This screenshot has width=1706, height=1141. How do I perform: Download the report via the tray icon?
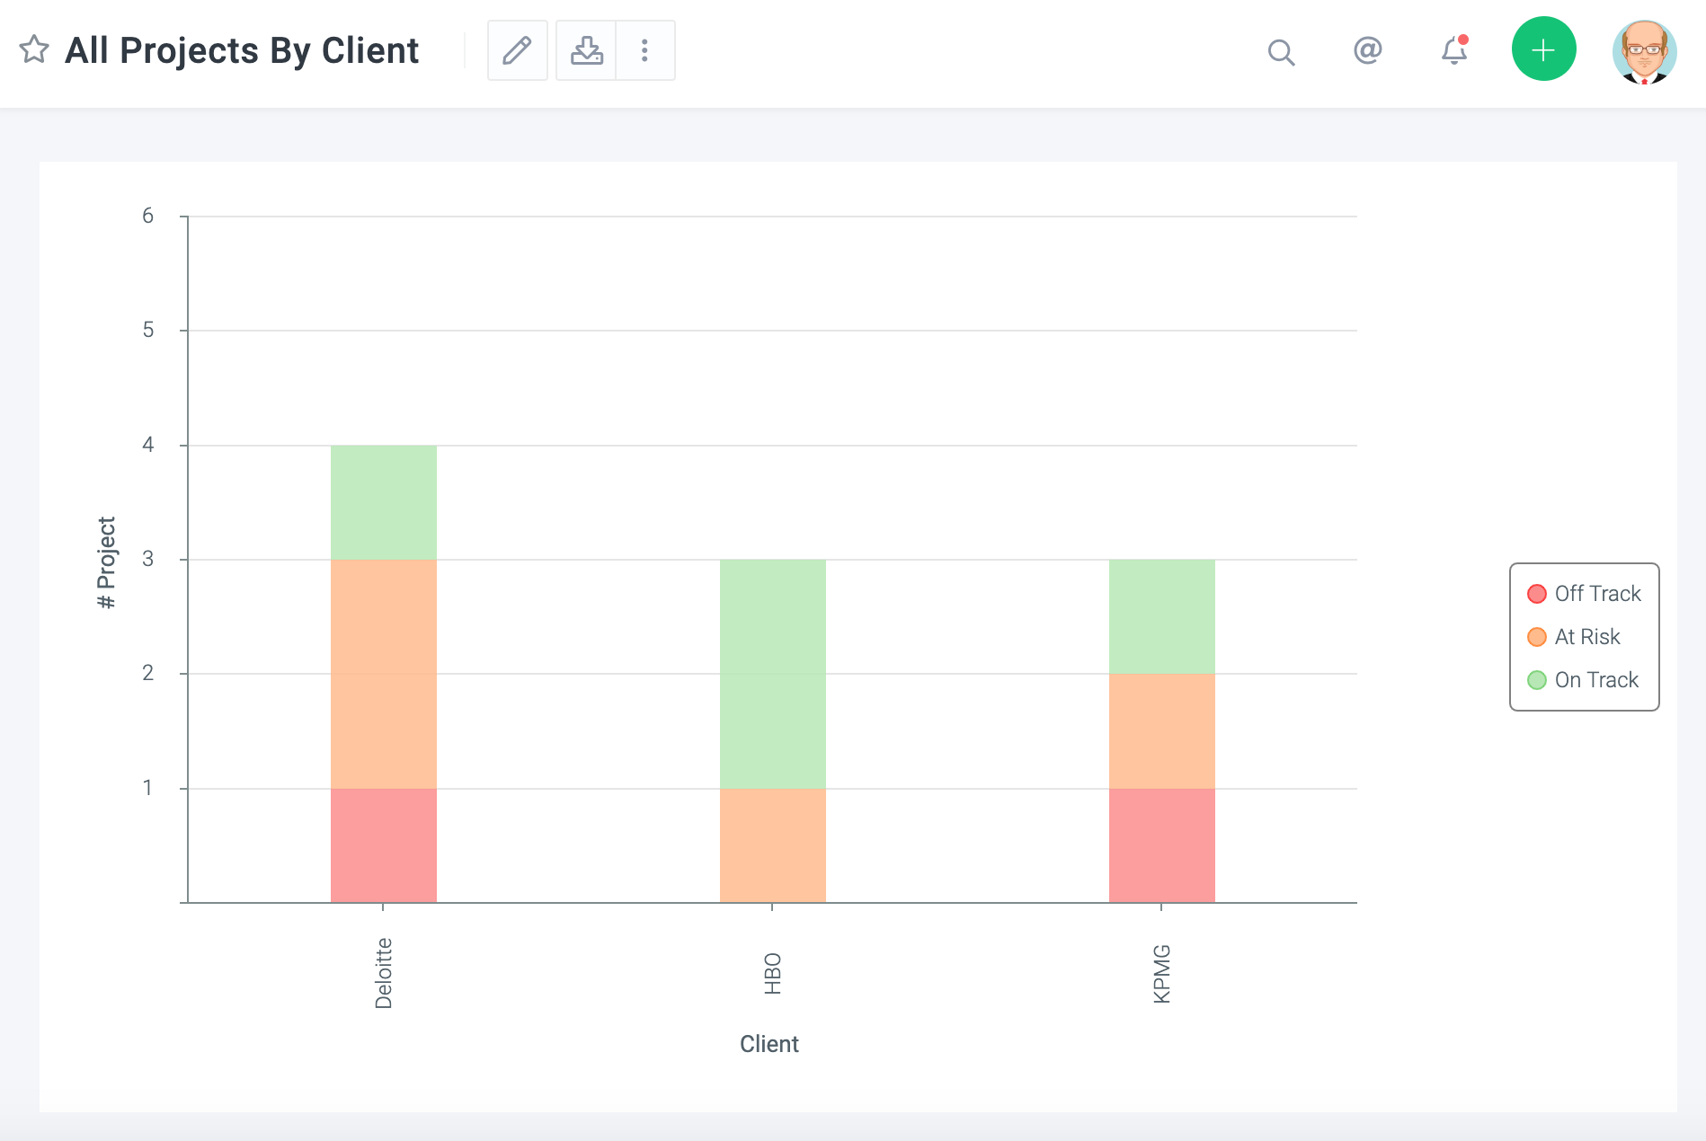(586, 50)
